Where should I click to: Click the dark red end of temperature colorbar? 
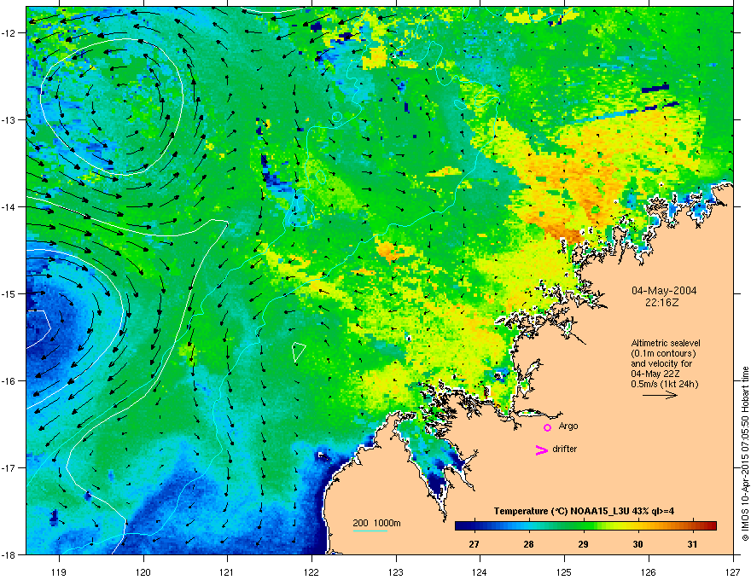coord(709,526)
